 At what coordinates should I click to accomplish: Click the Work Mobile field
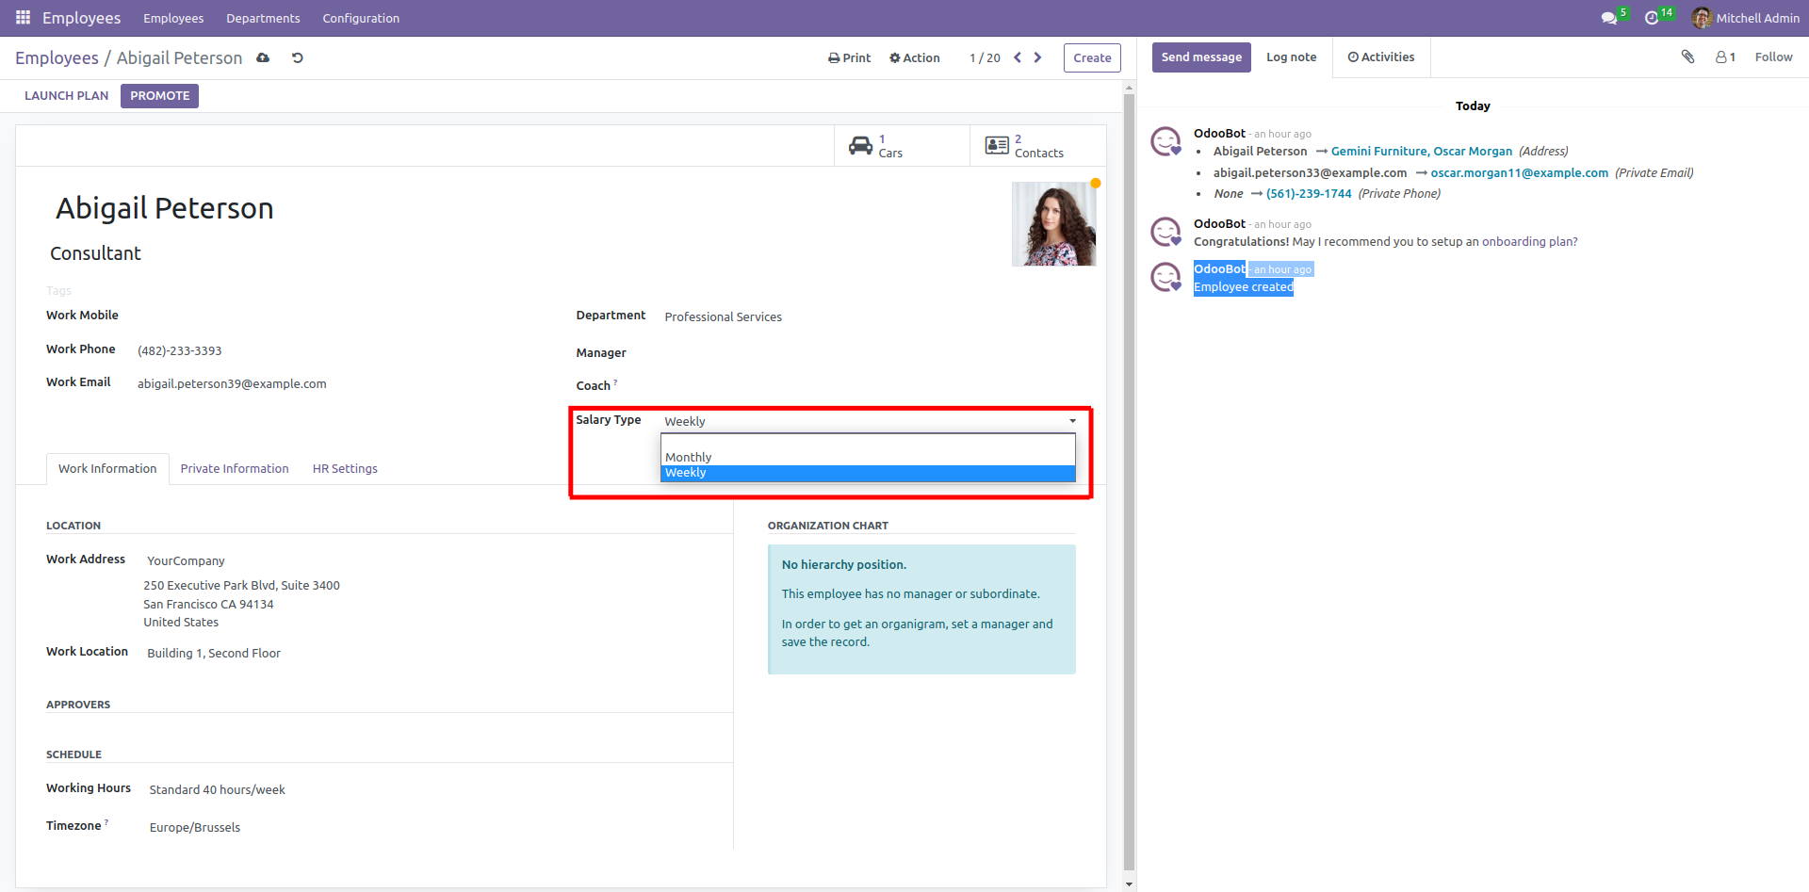(339, 316)
